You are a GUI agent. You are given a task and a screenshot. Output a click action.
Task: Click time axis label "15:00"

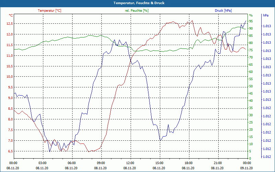point(159,163)
